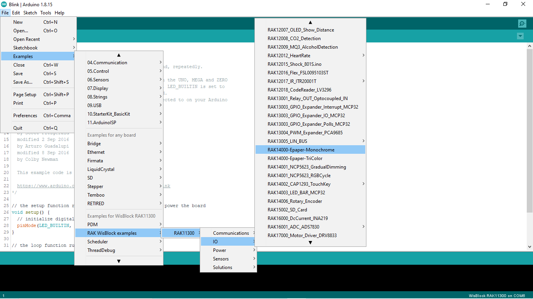Viewport: 533px width, 299px height.
Task: Open the RAK17000_Motor_Driver_DRV8833 example
Action: point(310,236)
